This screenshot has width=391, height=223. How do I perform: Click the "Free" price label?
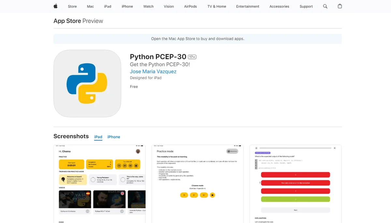134,87
